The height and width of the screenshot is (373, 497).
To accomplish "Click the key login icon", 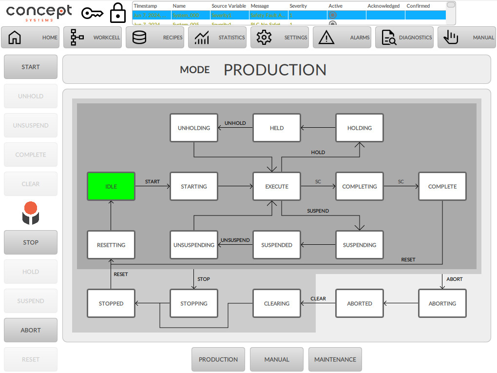I will click(92, 13).
